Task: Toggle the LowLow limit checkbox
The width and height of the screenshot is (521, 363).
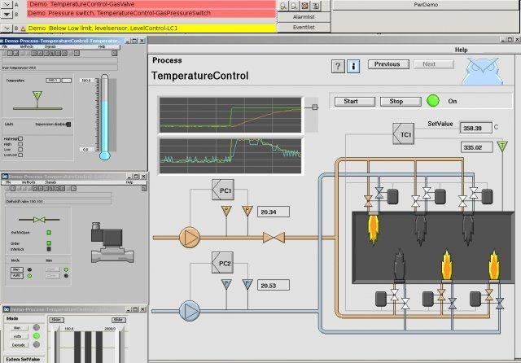Action: 20,155
